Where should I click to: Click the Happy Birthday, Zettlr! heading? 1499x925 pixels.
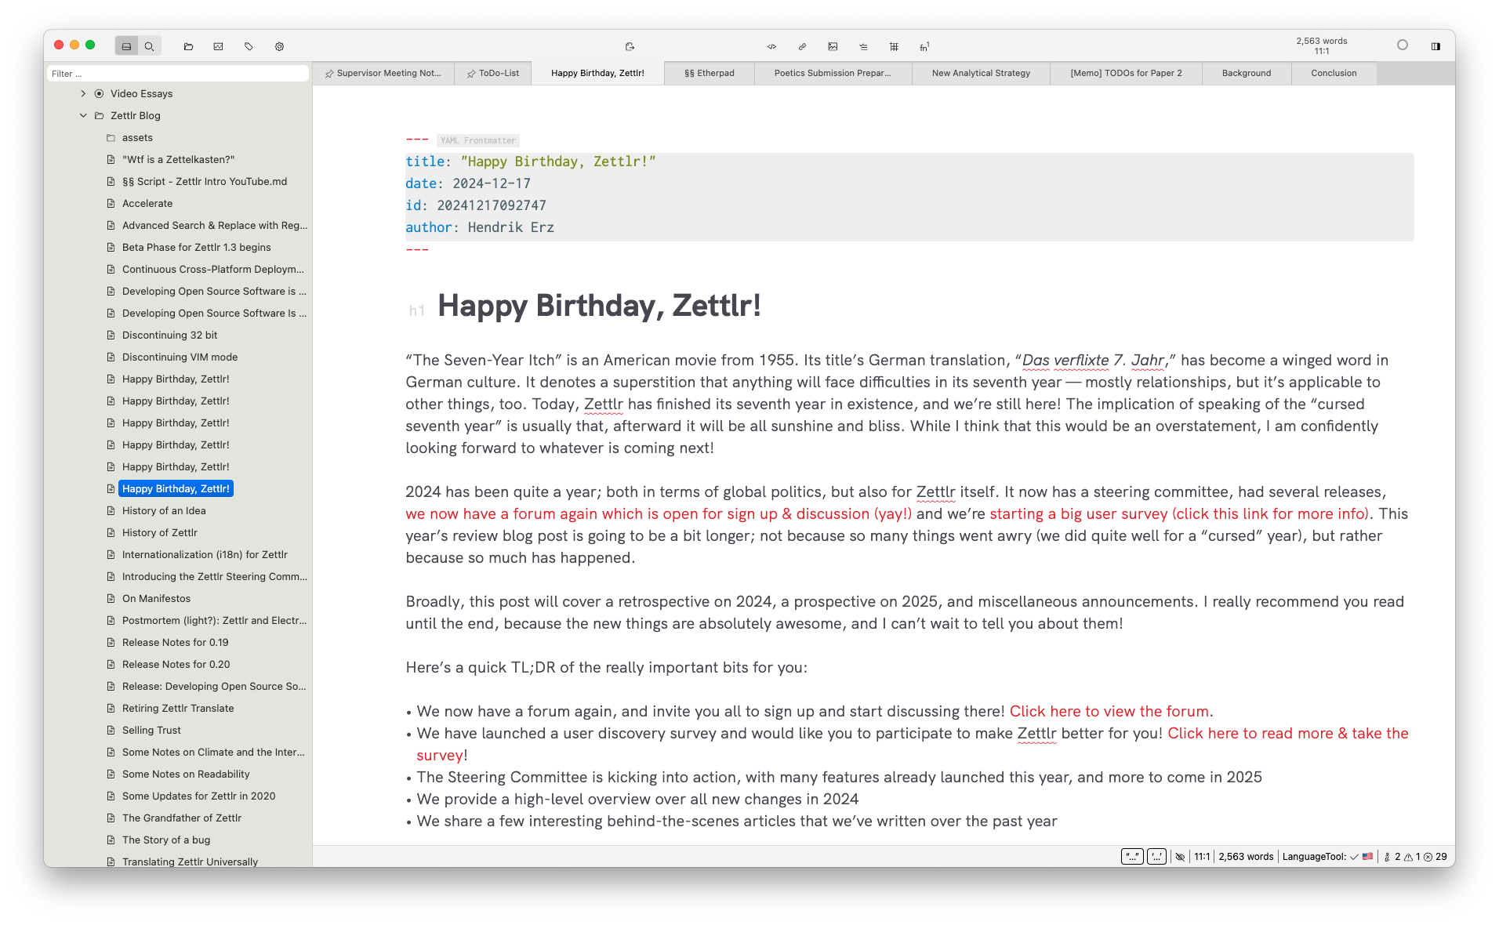pyautogui.click(x=599, y=306)
